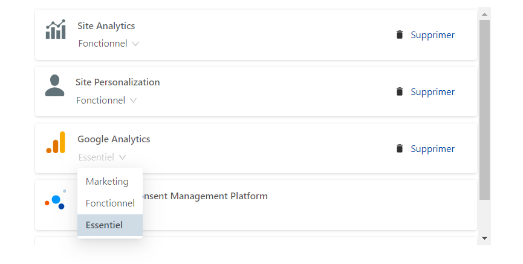Click the scrollbar up arrow

pyautogui.click(x=485, y=14)
